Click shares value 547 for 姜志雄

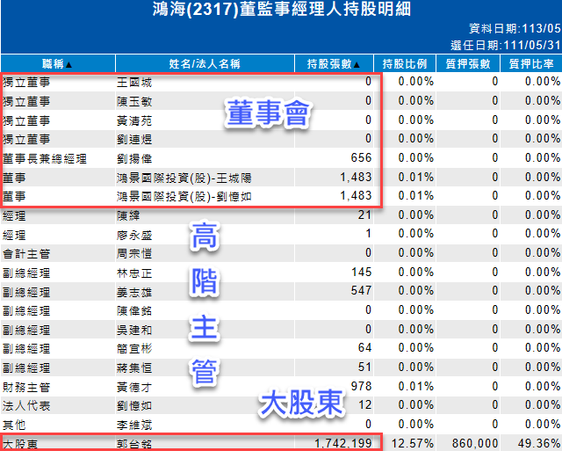pyautogui.click(x=361, y=291)
